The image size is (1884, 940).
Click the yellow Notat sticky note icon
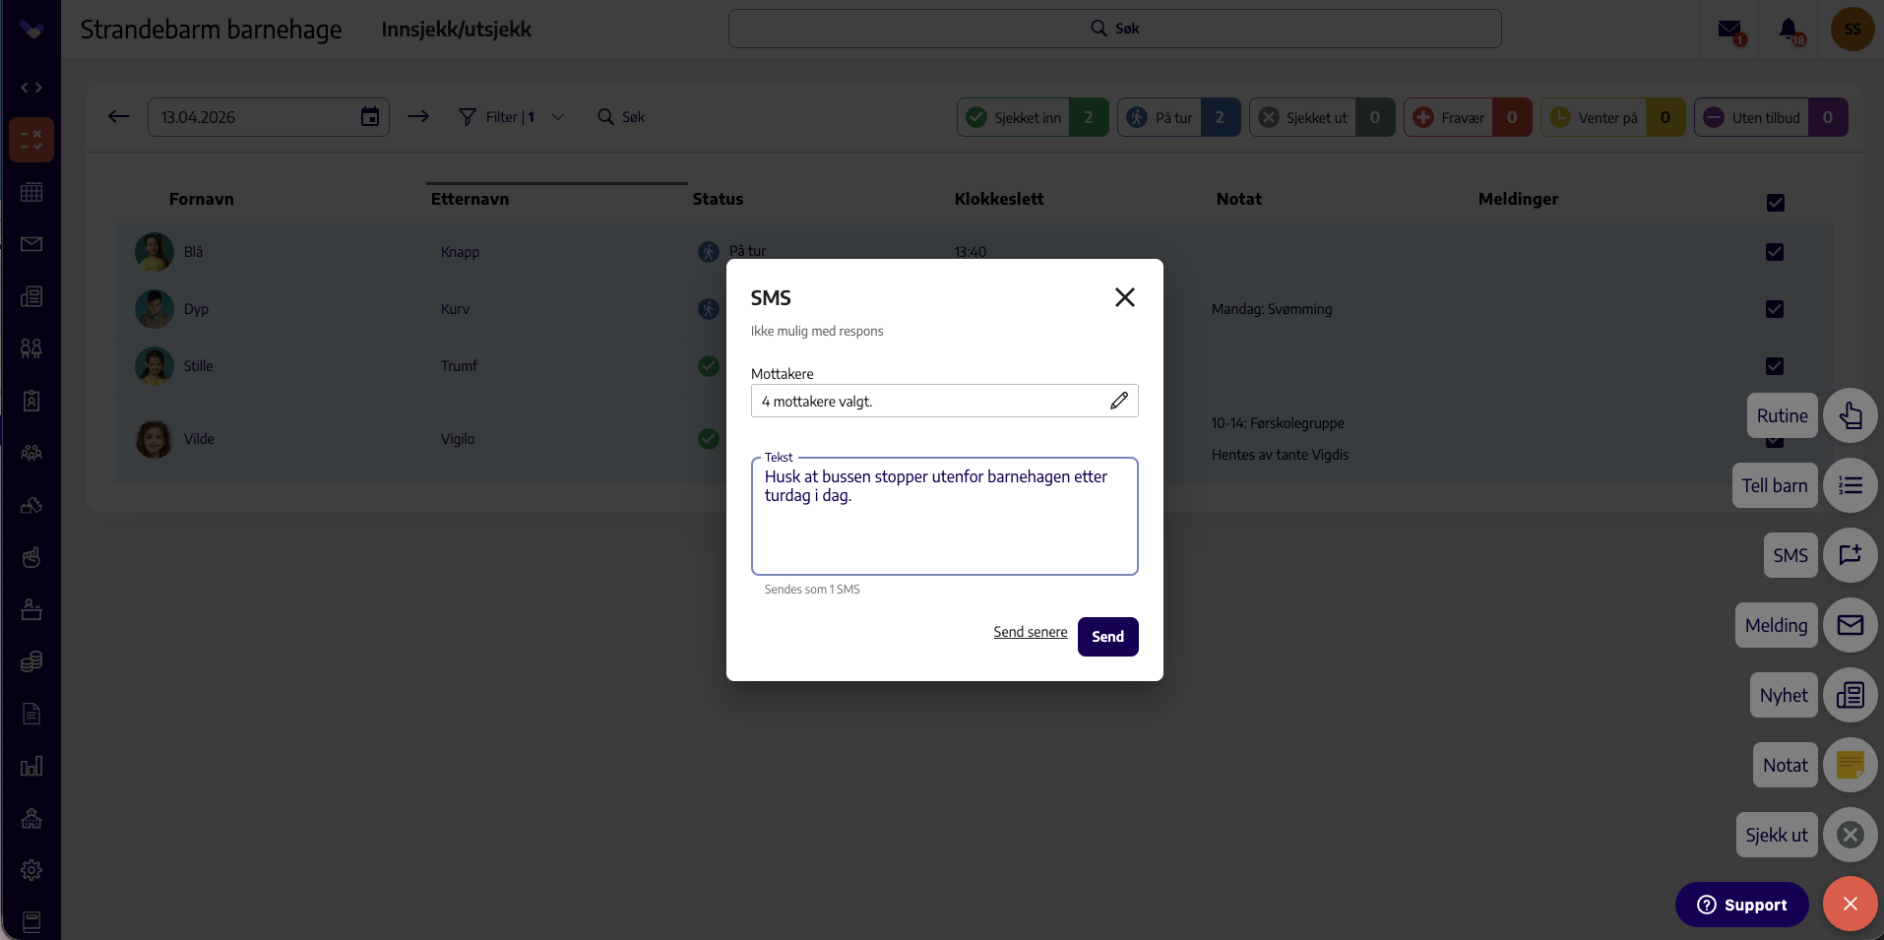[x=1851, y=765]
